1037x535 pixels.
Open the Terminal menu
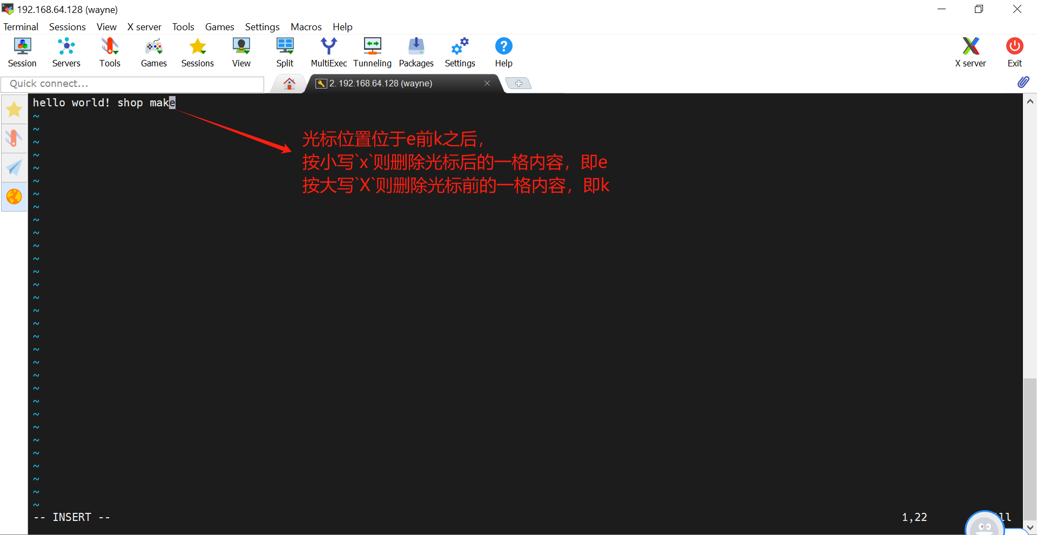tap(21, 27)
